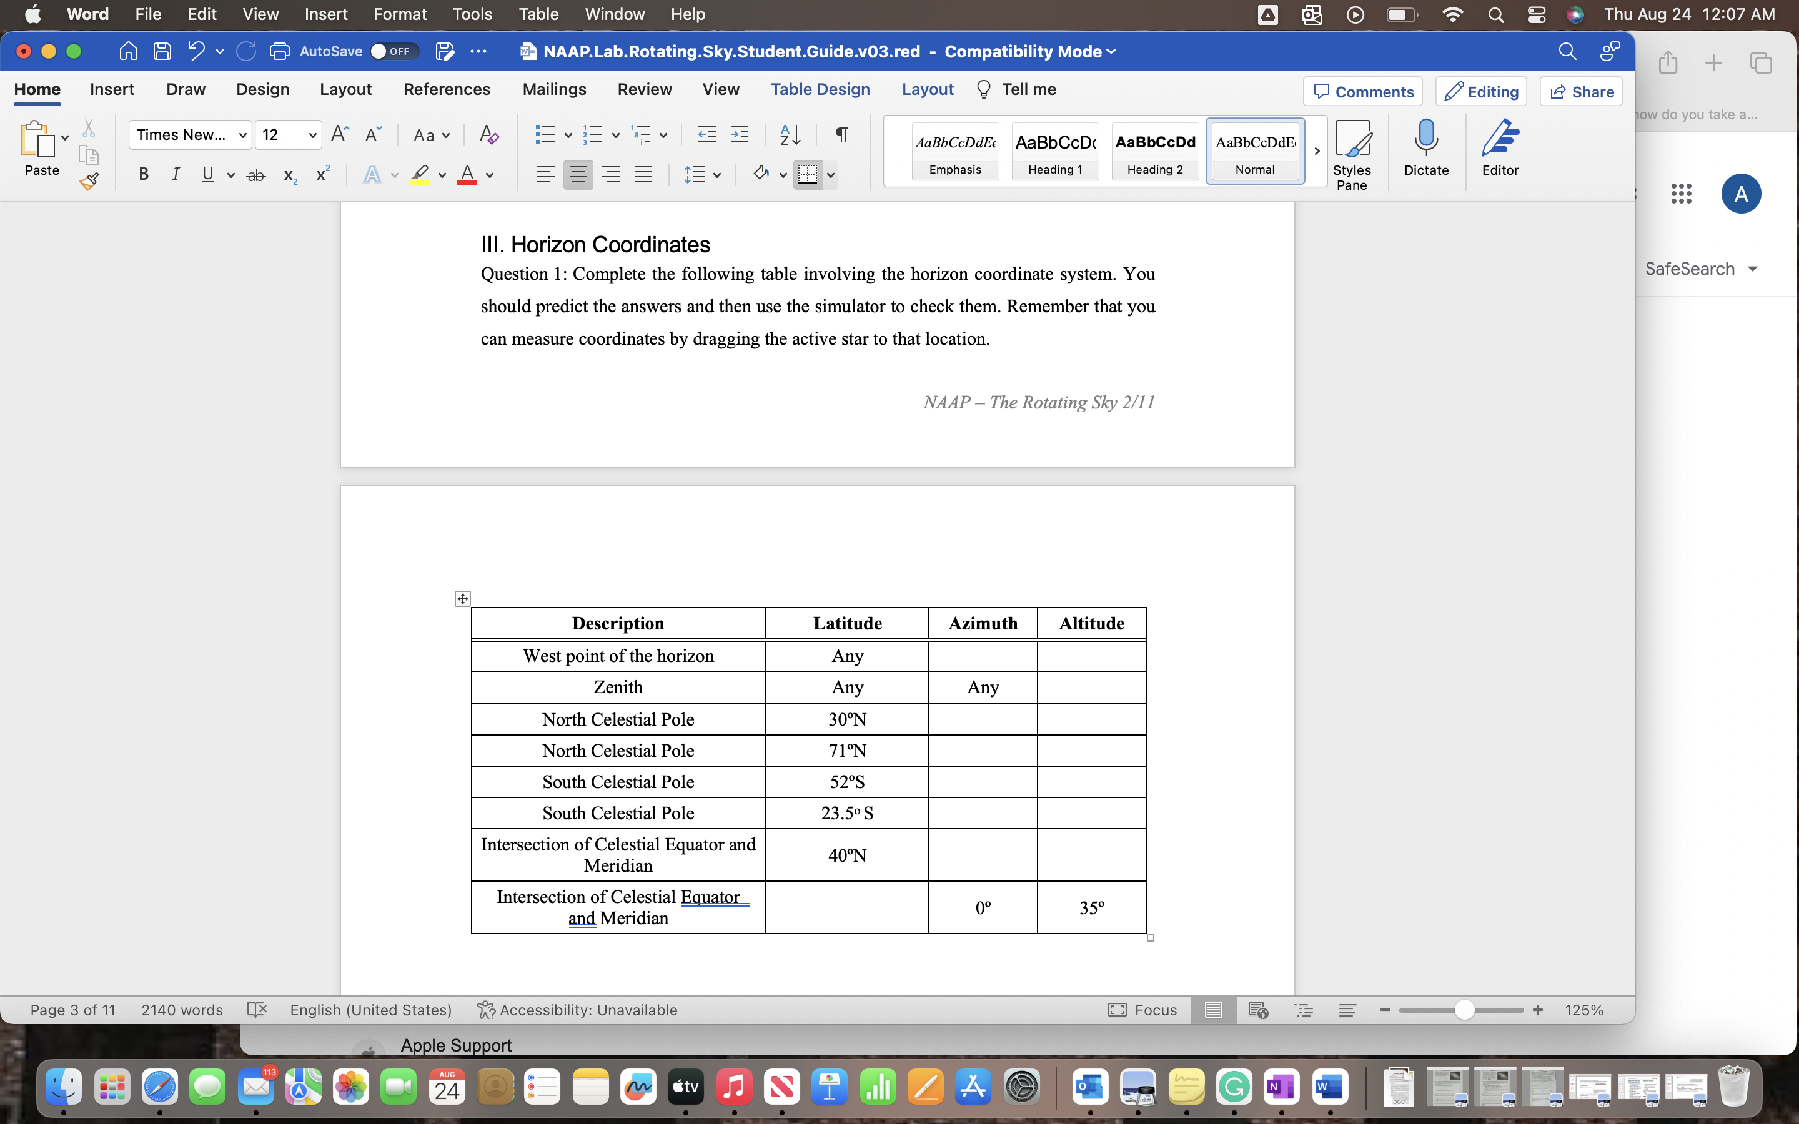Switch to the Table Design tab
This screenshot has width=1799, height=1124.
(820, 89)
